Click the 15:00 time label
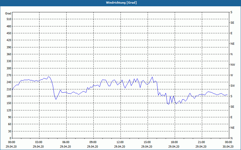Screen dimensions: 241x150 (x=148, y=142)
